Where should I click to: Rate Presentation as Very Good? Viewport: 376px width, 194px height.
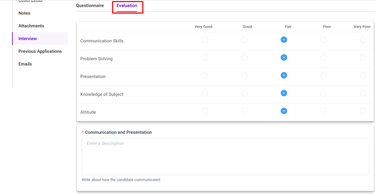(205, 75)
